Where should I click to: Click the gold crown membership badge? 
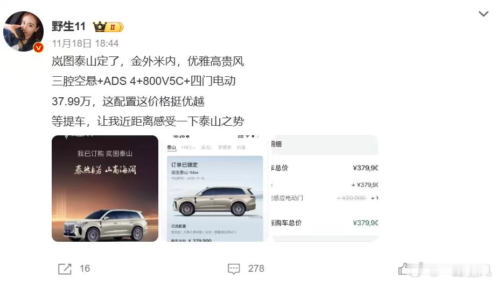tap(108, 27)
